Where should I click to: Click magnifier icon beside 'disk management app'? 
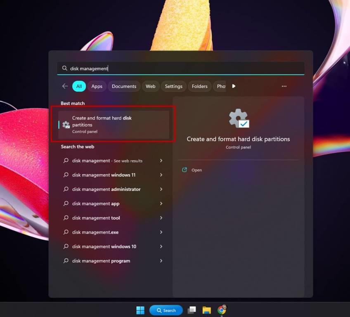66,203
